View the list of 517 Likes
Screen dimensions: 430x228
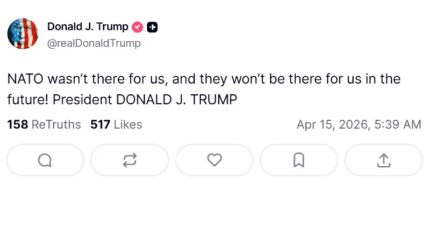click(x=116, y=124)
